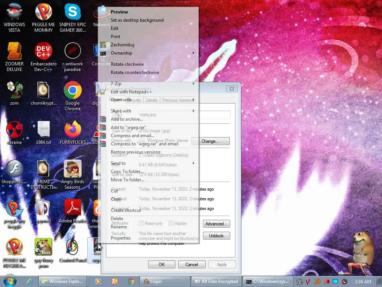Expand the Open with submenu
The image size is (382, 287).
(x=148, y=99)
